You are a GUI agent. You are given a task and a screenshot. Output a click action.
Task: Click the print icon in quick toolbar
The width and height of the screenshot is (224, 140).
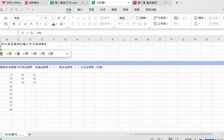(12, 10)
